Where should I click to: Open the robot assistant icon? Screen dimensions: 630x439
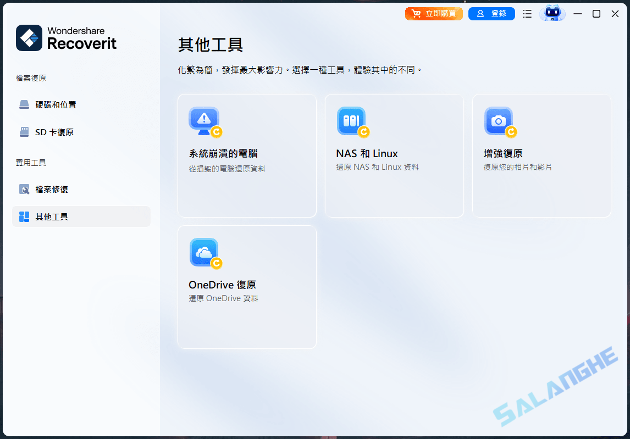pyautogui.click(x=552, y=13)
